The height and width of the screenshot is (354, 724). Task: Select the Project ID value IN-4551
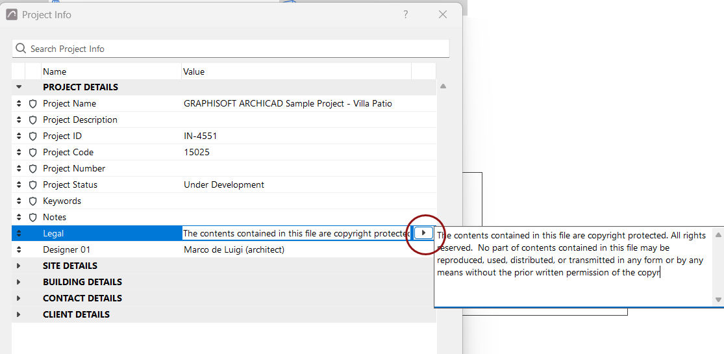200,136
